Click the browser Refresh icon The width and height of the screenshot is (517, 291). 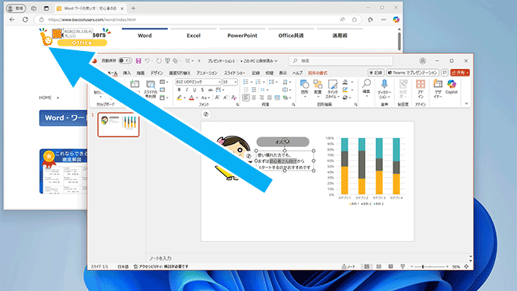click(25, 19)
